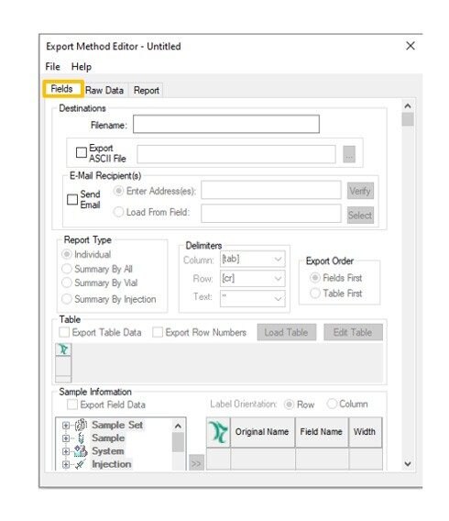The width and height of the screenshot is (449, 521).
Task: Open the Row delimiter dropdown
Action: (252, 278)
